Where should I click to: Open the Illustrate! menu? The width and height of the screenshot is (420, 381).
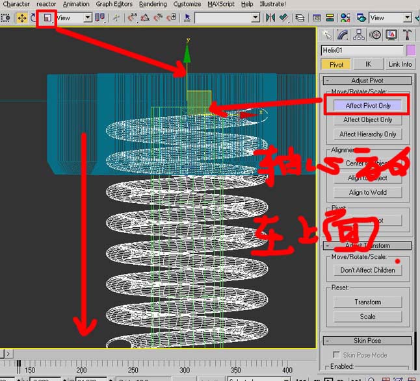[272, 4]
